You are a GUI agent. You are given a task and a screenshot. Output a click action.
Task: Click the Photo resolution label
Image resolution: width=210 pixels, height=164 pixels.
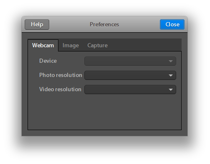click(61, 75)
